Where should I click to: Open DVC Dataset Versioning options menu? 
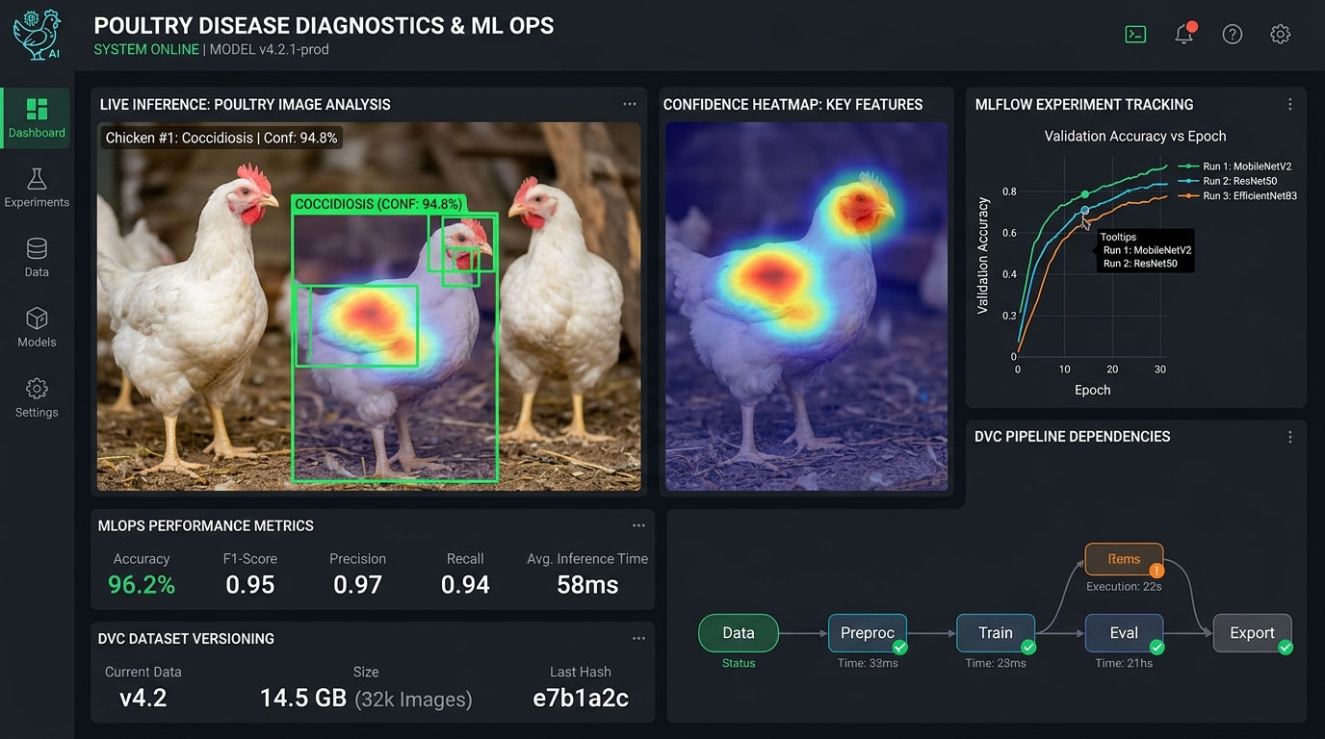tap(638, 638)
